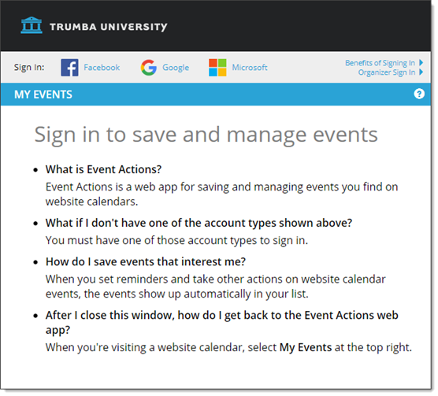The height and width of the screenshot is (396, 438).
Task: Open help via the question mark icon
Action: click(419, 94)
